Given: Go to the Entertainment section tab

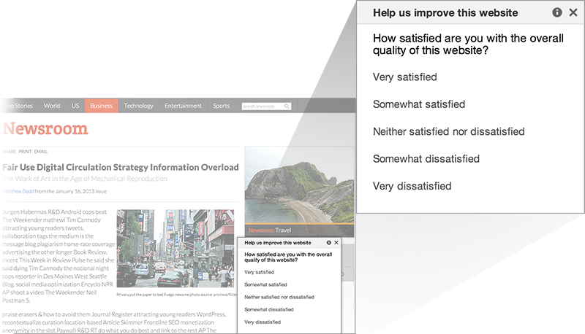Looking at the screenshot, I should [183, 106].
